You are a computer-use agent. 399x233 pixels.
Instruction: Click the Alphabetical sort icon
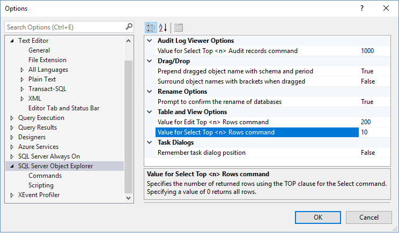[x=163, y=27]
